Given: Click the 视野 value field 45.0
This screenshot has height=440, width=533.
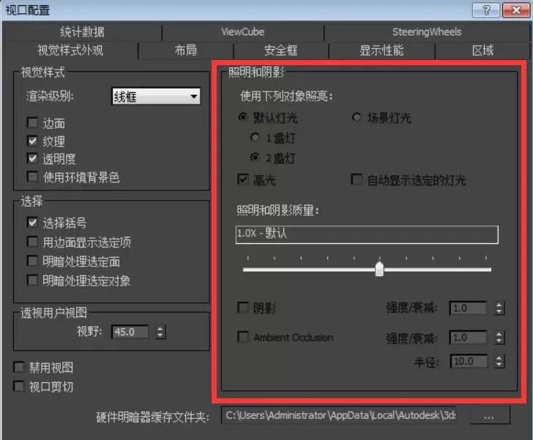Looking at the screenshot, I should pos(130,332).
